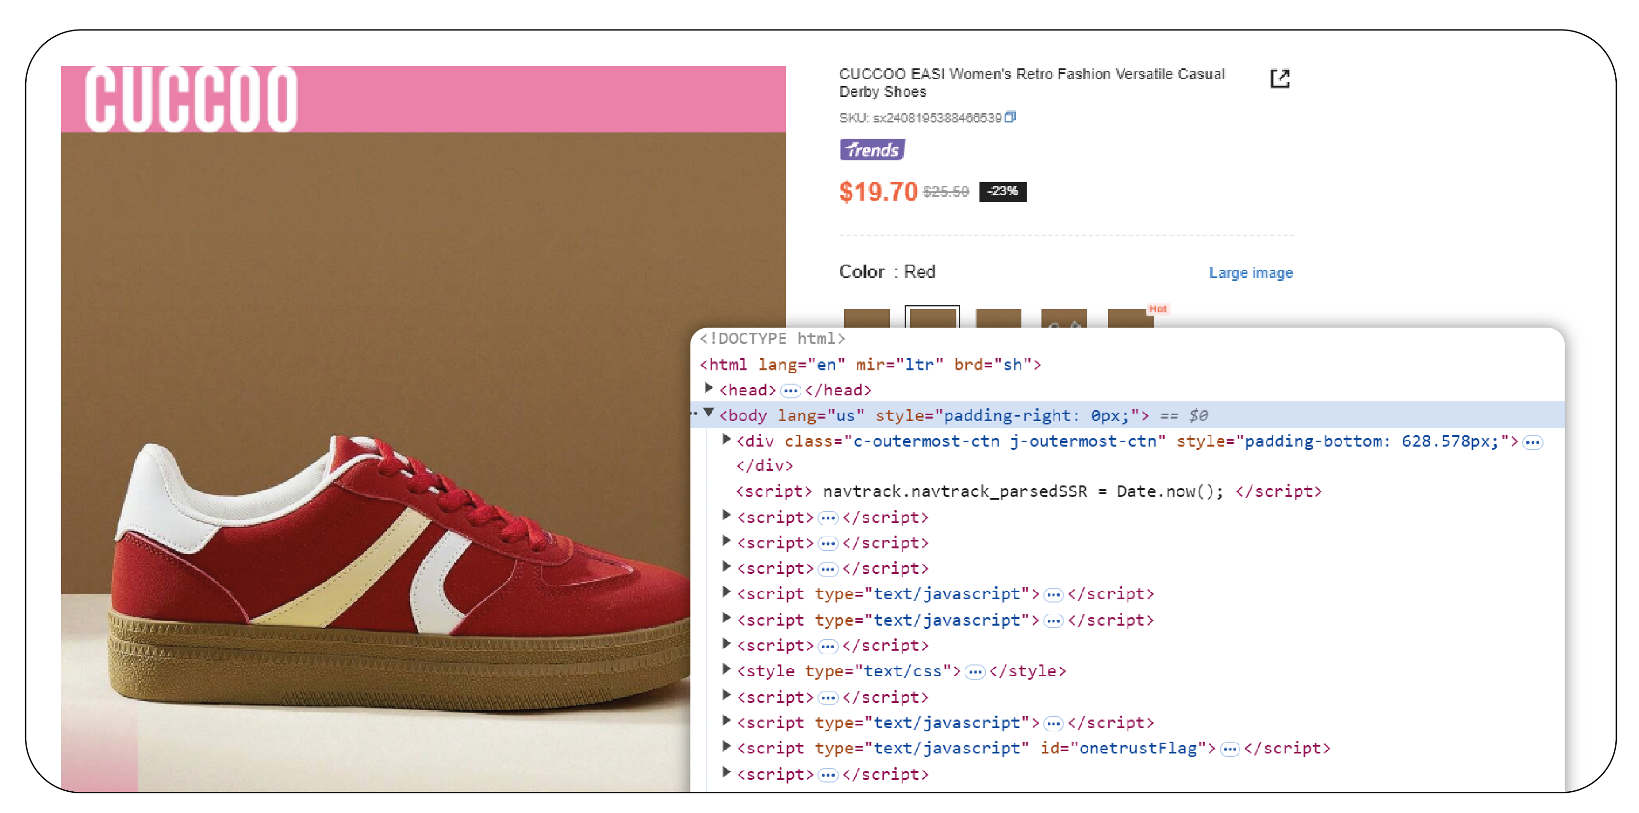Viewport: 1639px width, 813px height.
Task: Expand the style type="text/css" node
Action: tap(725, 669)
